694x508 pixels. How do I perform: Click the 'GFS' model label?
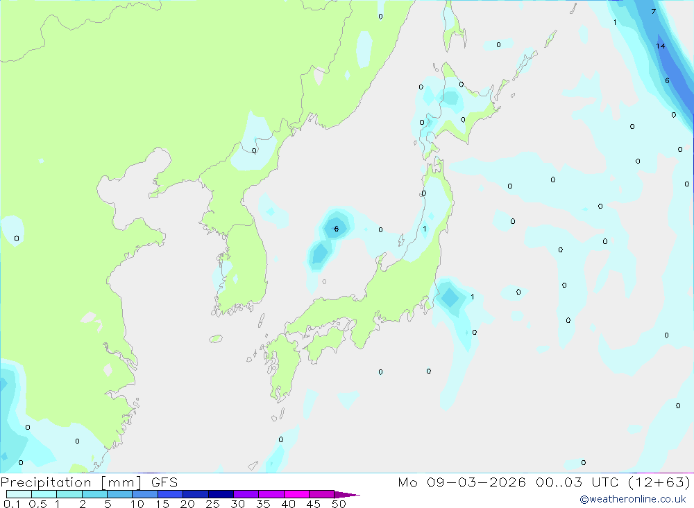[164, 482]
